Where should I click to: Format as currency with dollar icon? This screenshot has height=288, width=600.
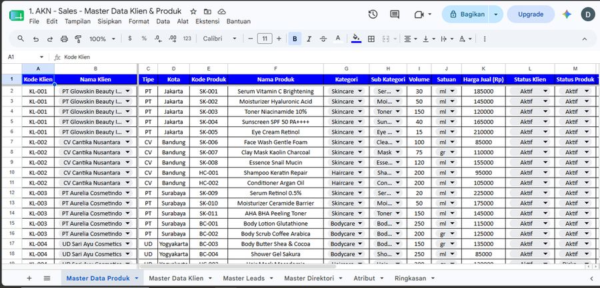pyautogui.click(x=130, y=39)
